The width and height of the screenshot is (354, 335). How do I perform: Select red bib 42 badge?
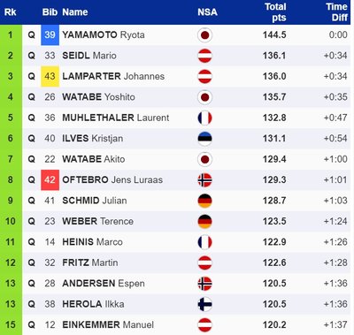click(x=50, y=179)
